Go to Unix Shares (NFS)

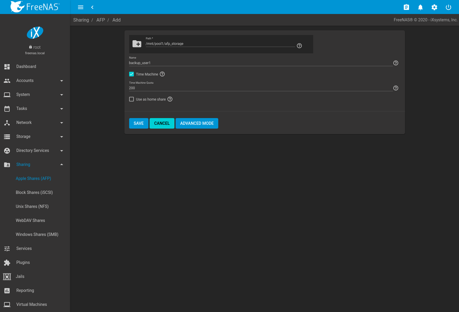[x=32, y=206]
